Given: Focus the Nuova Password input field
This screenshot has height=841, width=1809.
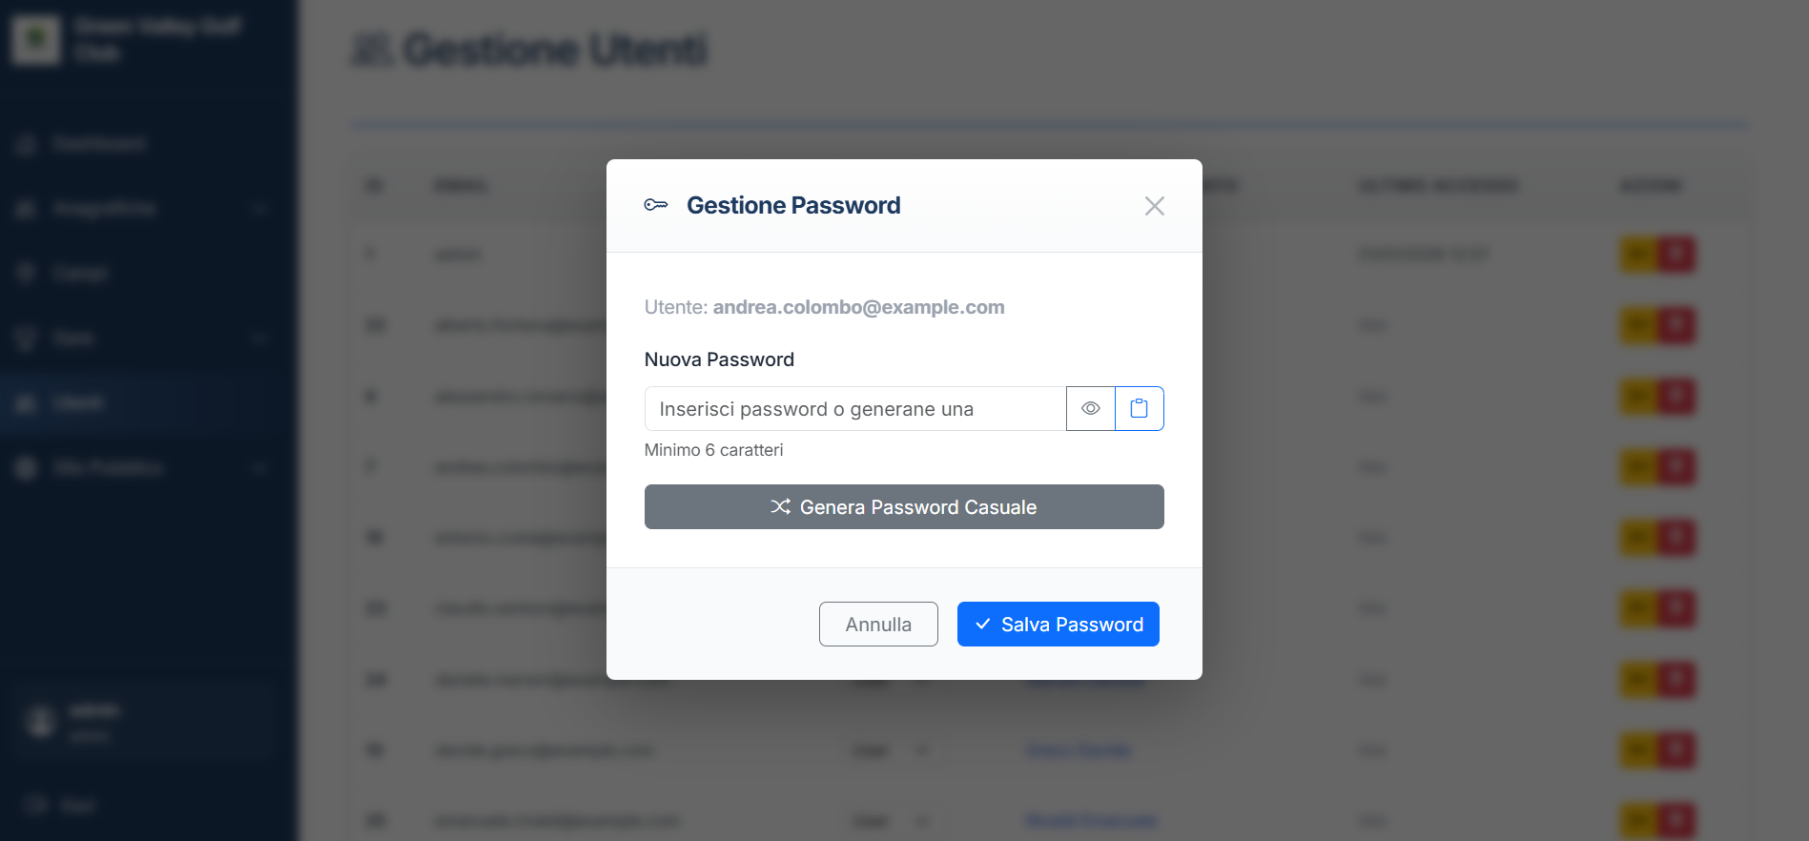Looking at the screenshot, I should pyautogui.click(x=854, y=409).
